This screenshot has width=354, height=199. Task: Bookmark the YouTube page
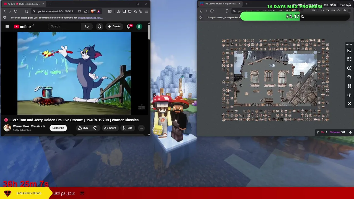coord(27,11)
